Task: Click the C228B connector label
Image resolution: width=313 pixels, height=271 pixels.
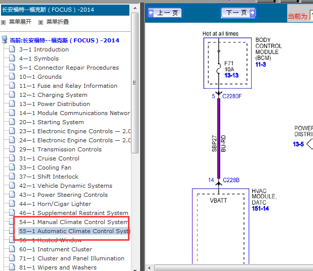Action: [x=231, y=180]
